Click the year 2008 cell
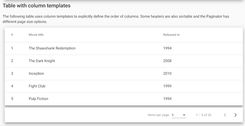Screen dimensions: 245x126 tap(167, 61)
